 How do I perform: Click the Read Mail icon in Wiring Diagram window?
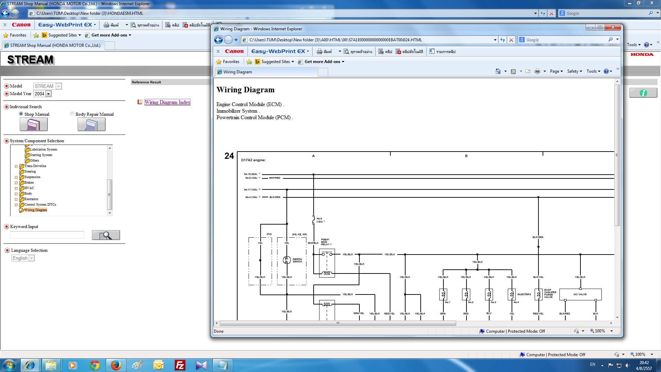pyautogui.click(x=528, y=71)
